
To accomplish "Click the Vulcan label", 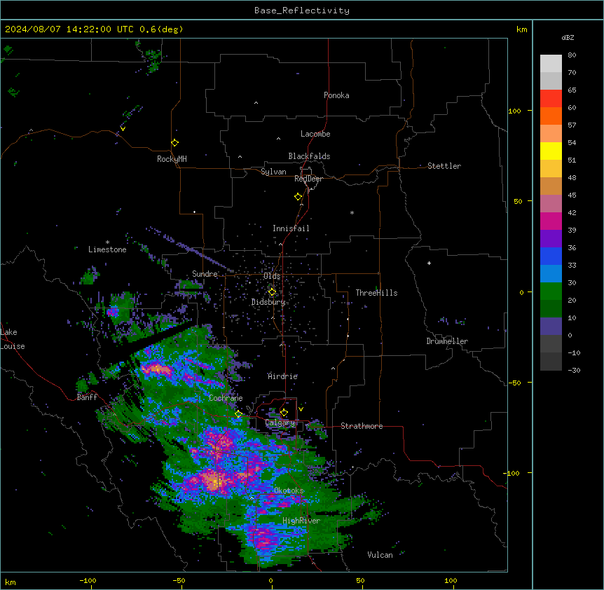I will click(380, 555).
